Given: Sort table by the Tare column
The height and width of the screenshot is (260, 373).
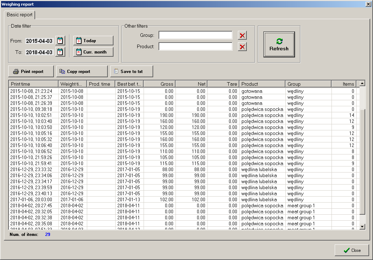Looking at the screenshot, I should [x=223, y=84].
